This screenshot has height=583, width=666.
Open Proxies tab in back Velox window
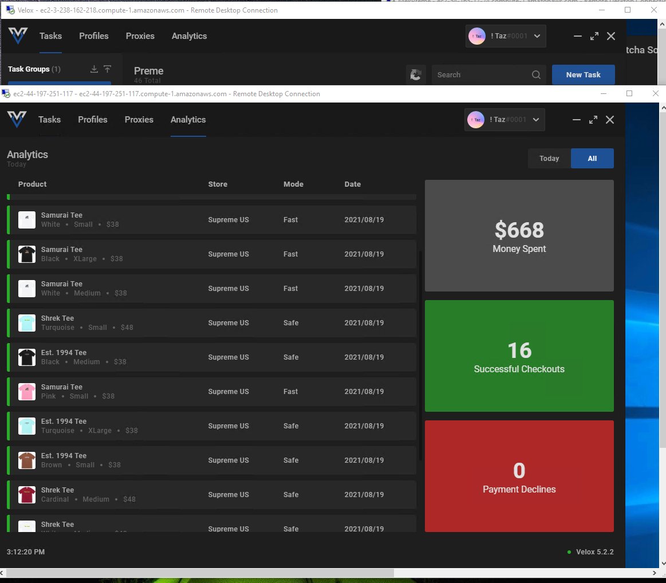[x=140, y=36]
